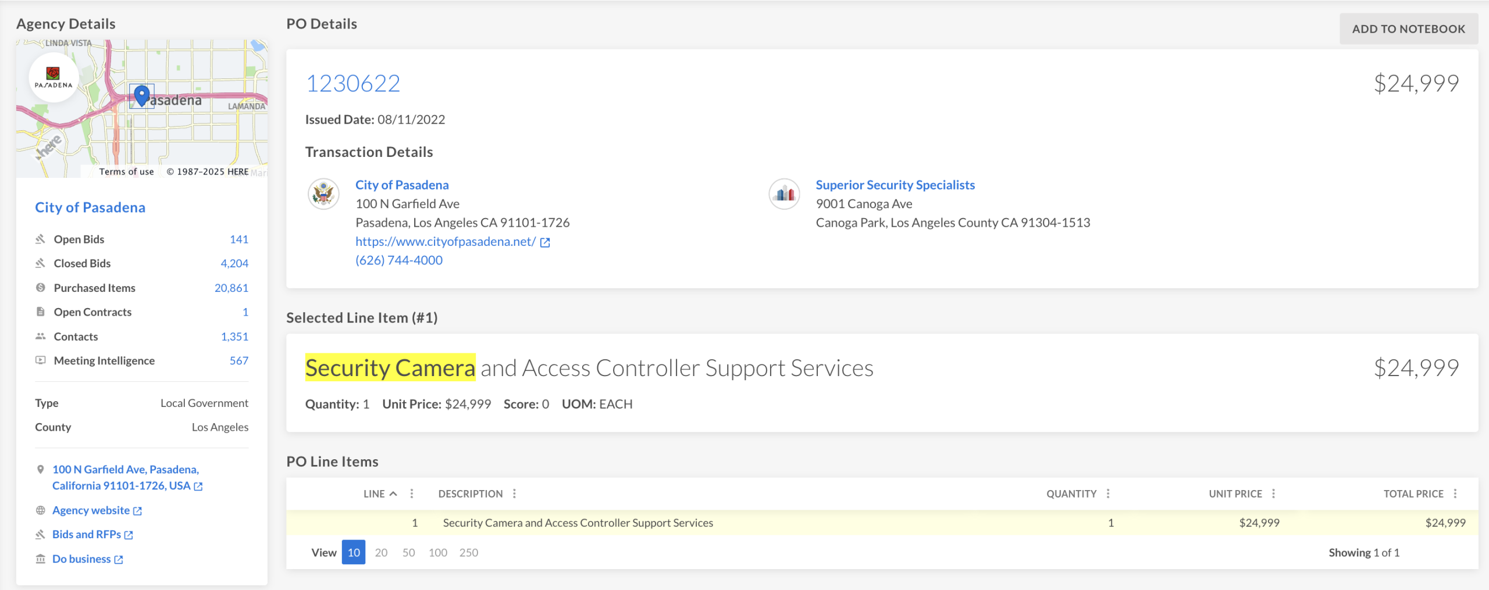Click the location pin icon beside address

click(41, 470)
